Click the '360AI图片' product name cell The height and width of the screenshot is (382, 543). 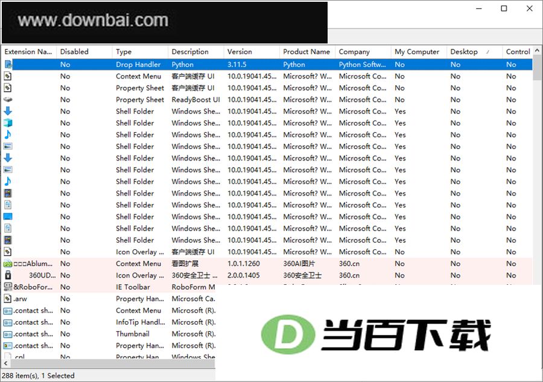click(299, 264)
